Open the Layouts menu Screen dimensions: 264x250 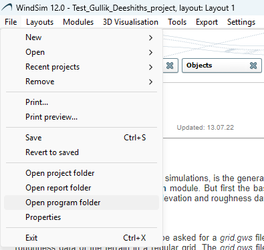point(39,22)
